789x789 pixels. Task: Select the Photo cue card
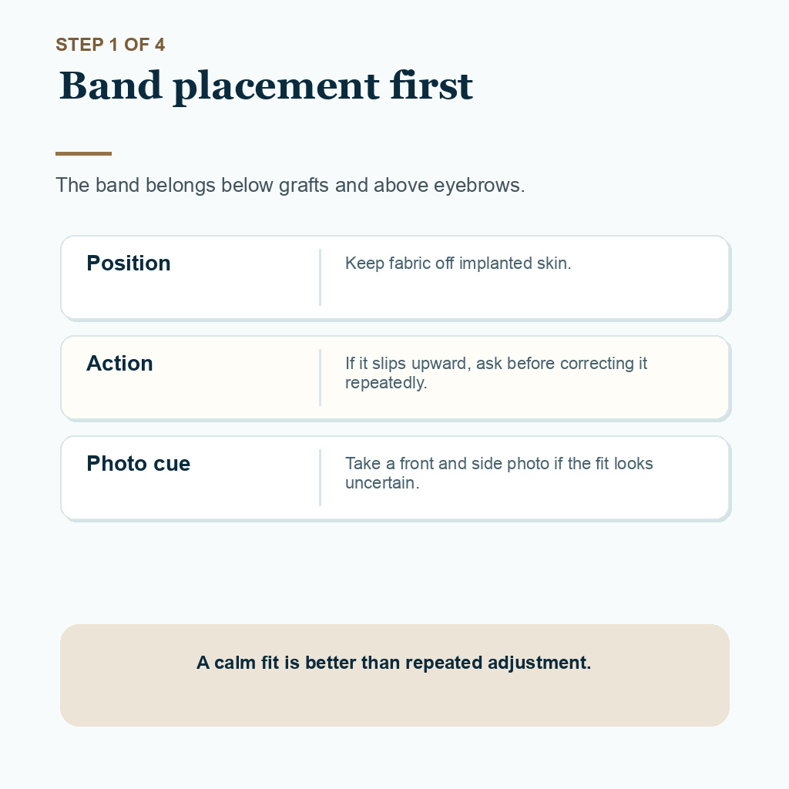tap(395, 478)
